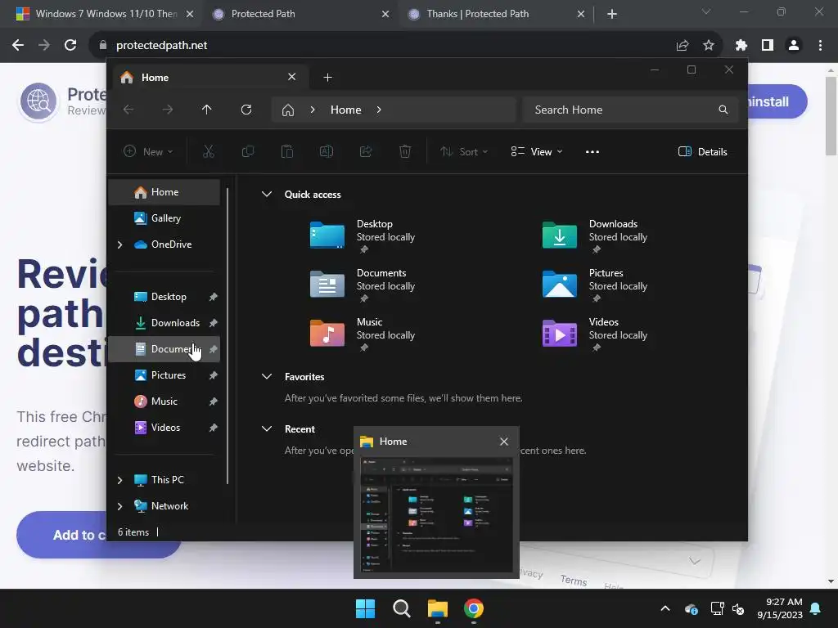This screenshot has width=838, height=628.
Task: Collapse the Quick access section
Action: tap(267, 195)
